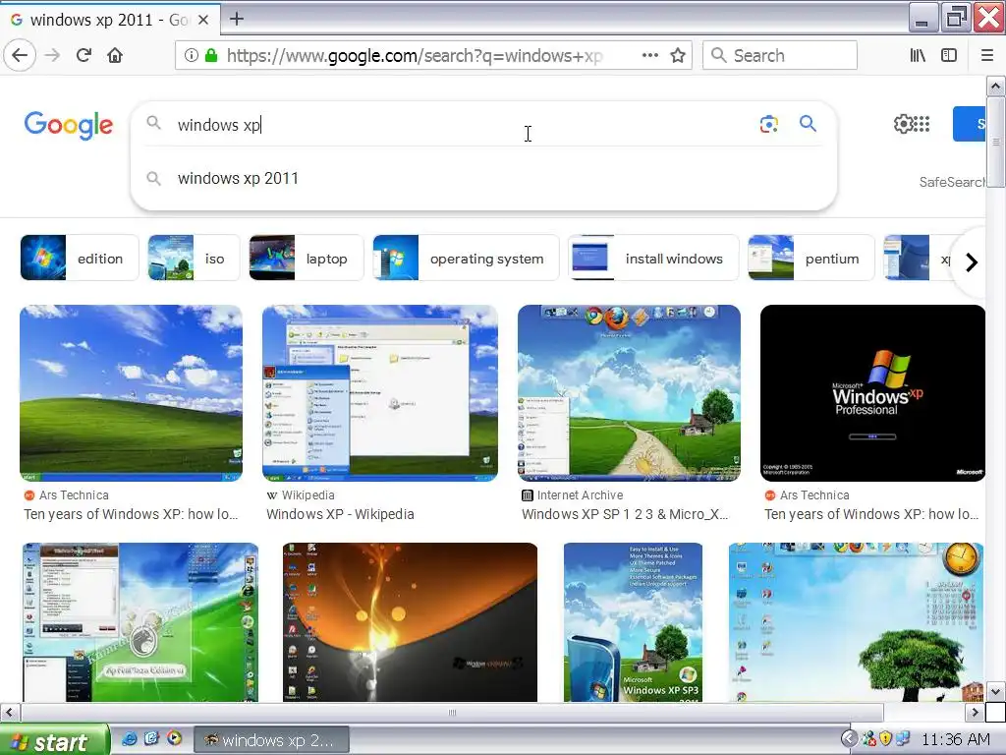The width and height of the screenshot is (1006, 755).
Task: Click the 11:36 AM taskbar clock
Action: click(955, 739)
